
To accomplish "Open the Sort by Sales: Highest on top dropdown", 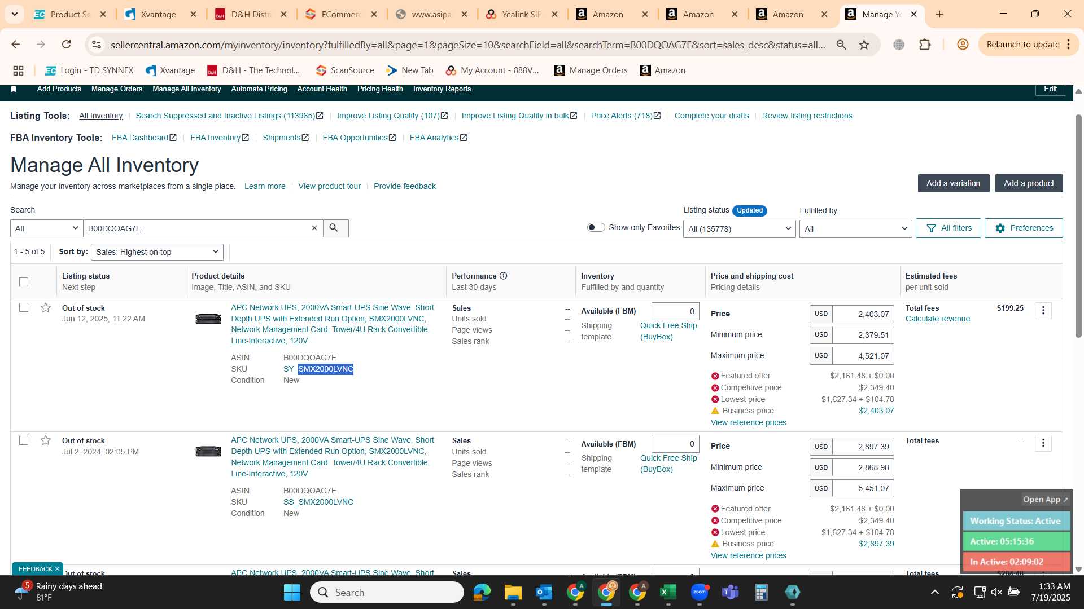I will (x=157, y=252).
